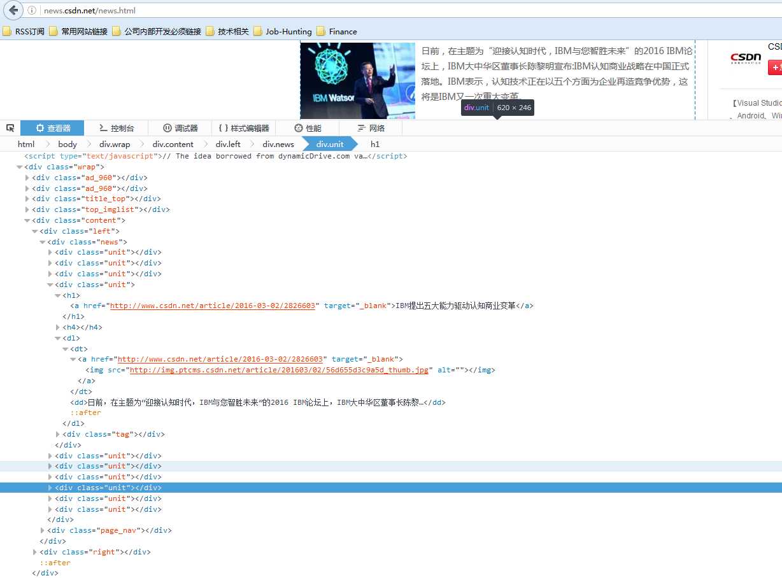Viewport: 782px width, 578px height.
Task: Collapse the dt node twisty
Action: pos(66,349)
